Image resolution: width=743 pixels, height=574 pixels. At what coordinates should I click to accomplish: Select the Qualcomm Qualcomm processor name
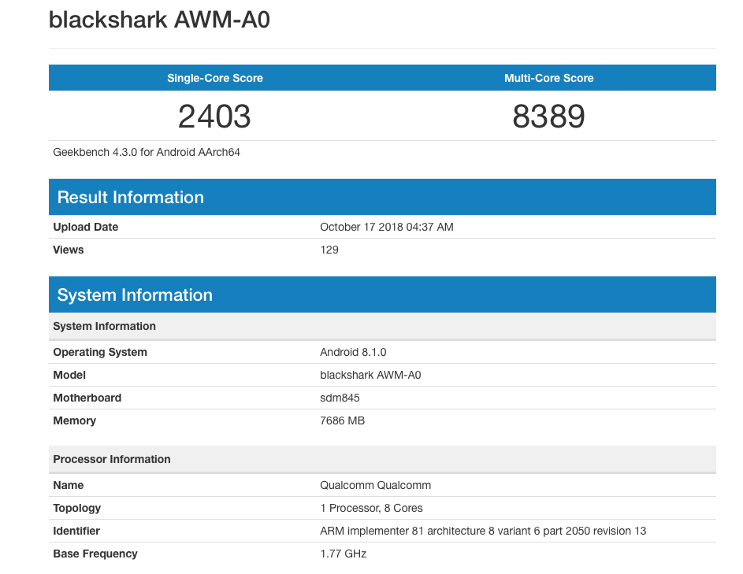[375, 485]
